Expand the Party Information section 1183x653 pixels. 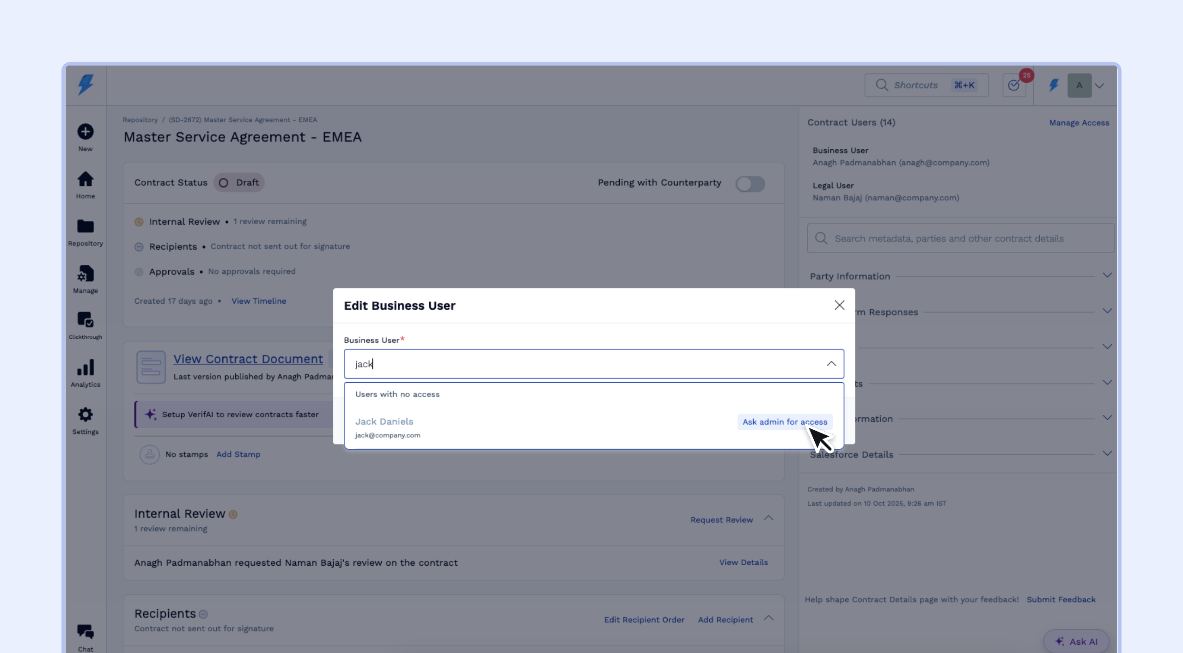[1108, 275]
